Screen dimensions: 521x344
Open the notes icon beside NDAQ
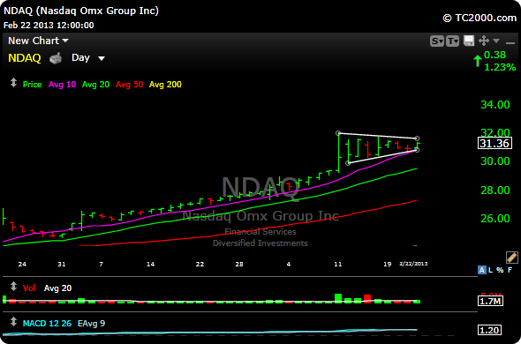coord(56,58)
